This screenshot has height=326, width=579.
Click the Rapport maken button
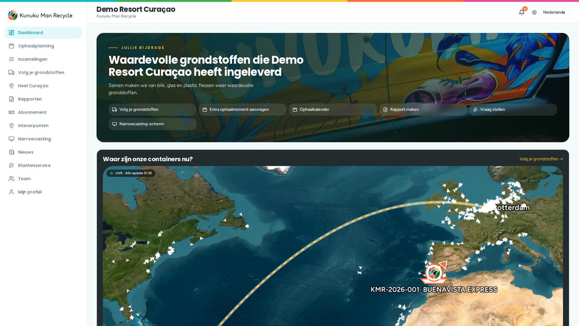(423, 110)
